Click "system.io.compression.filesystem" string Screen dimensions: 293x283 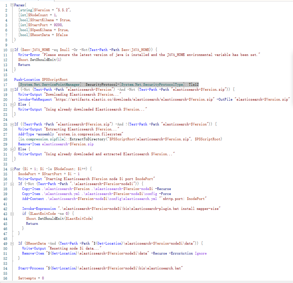(90, 134)
